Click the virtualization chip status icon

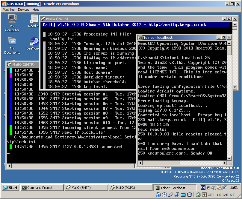coord(189,195)
